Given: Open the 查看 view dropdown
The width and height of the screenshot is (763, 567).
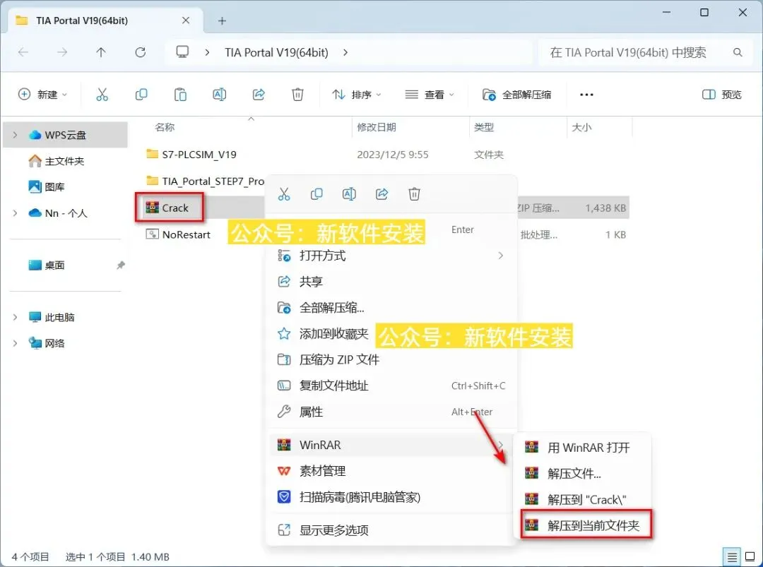Looking at the screenshot, I should [430, 95].
